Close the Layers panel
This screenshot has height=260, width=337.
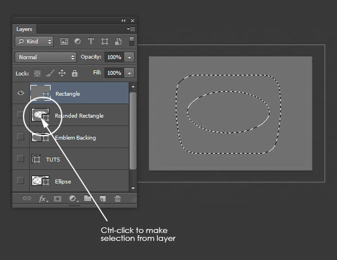tap(133, 20)
